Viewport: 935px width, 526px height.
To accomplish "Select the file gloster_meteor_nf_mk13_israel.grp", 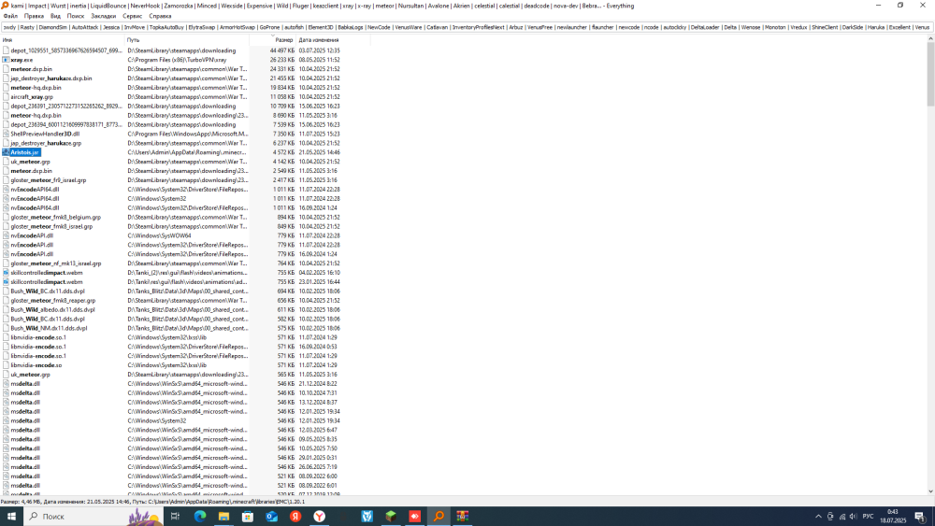I will click(x=56, y=263).
